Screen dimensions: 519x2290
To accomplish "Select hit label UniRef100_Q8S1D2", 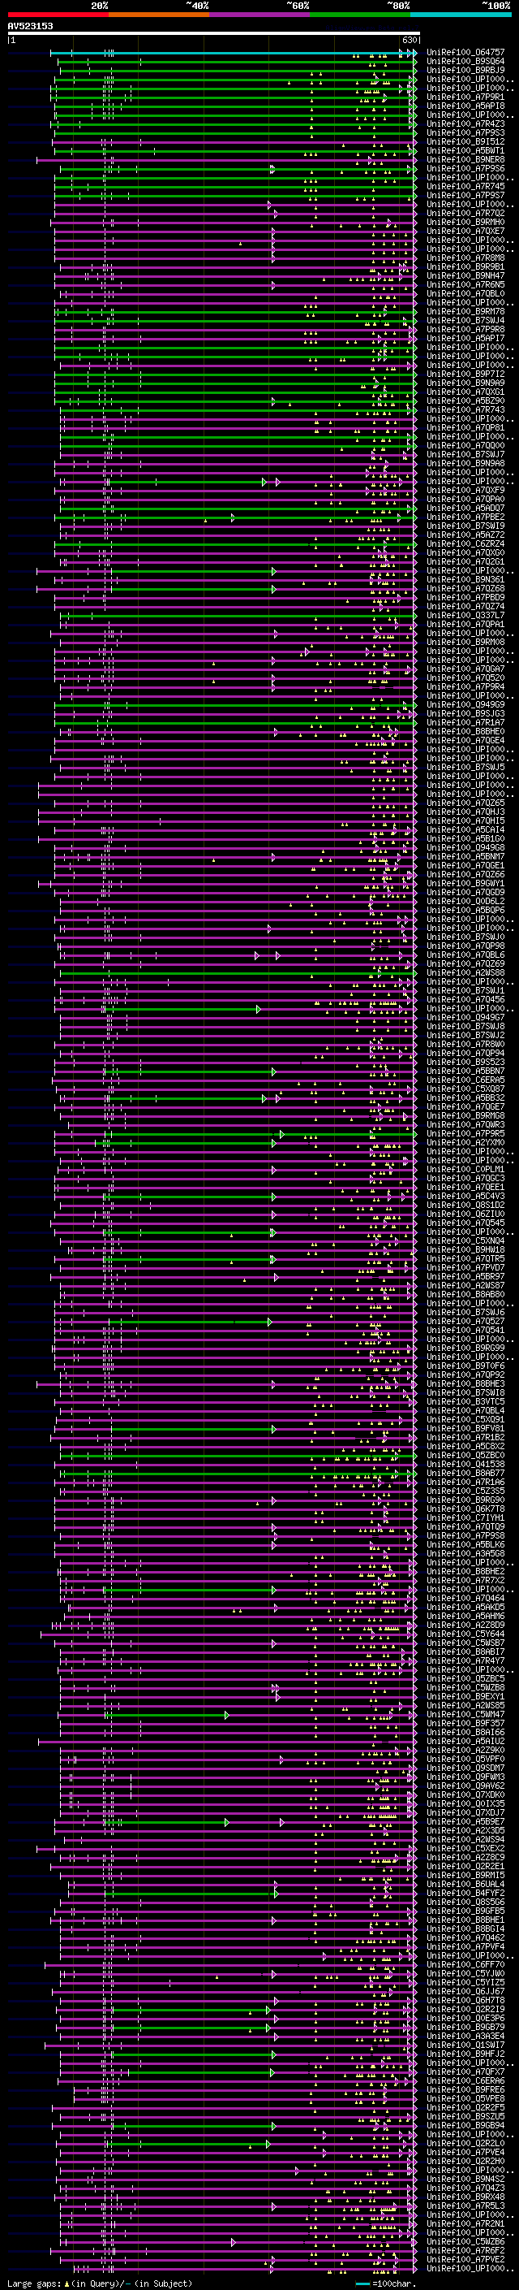I will point(465,1205).
